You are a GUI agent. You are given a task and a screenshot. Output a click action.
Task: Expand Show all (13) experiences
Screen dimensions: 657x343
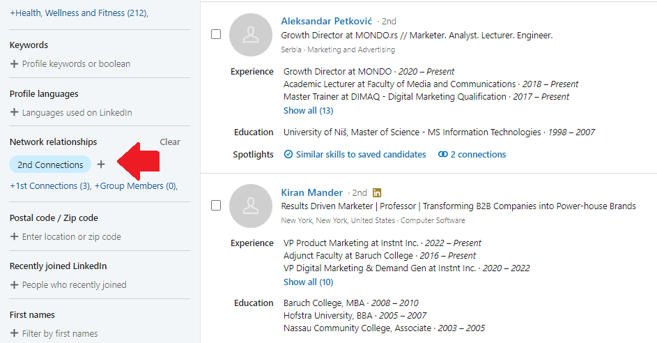(x=309, y=111)
